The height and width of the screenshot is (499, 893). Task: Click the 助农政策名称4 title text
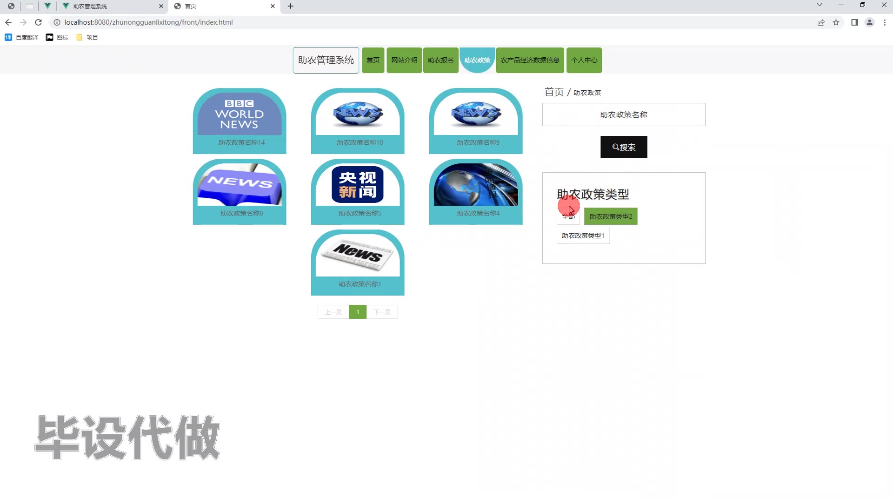pyautogui.click(x=478, y=213)
